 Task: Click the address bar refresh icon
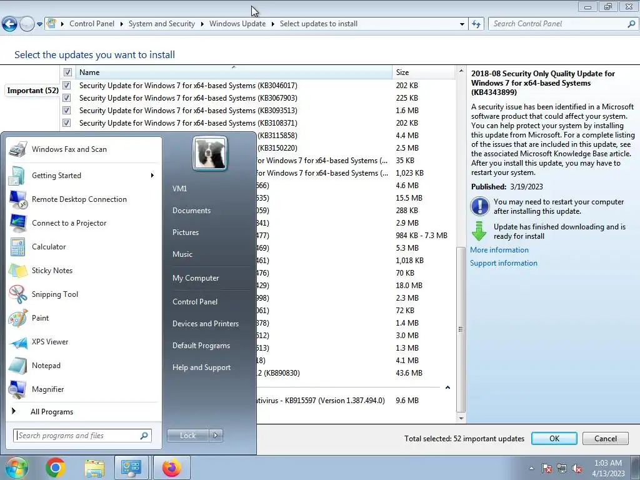point(476,24)
